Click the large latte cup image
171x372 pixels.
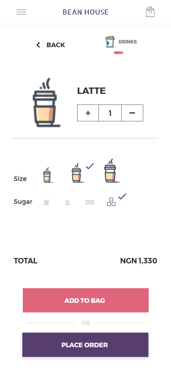(x=47, y=103)
